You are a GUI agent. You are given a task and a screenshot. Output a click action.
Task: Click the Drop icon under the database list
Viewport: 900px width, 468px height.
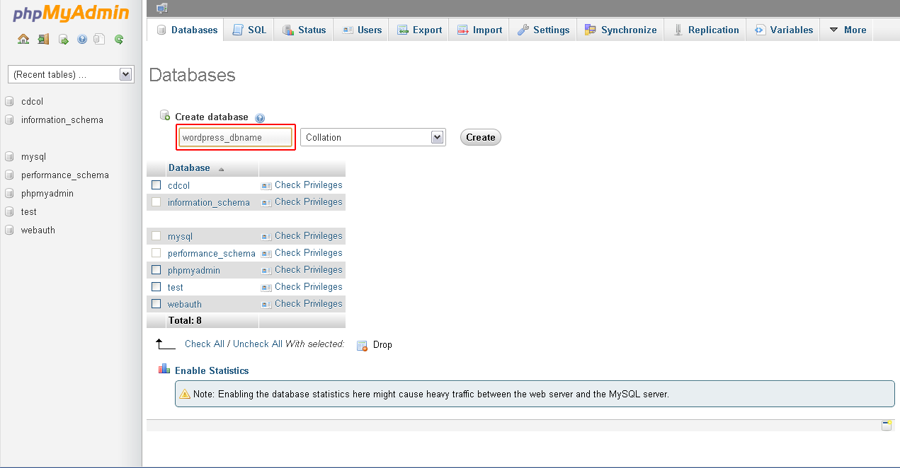pyautogui.click(x=362, y=345)
